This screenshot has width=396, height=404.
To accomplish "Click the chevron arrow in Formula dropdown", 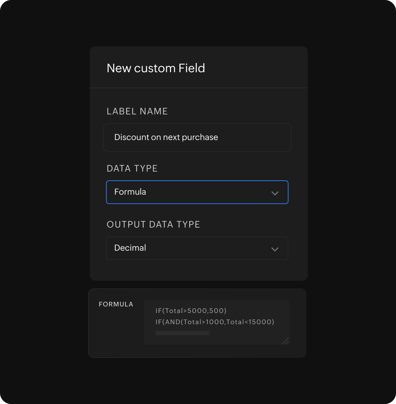I will [275, 193].
